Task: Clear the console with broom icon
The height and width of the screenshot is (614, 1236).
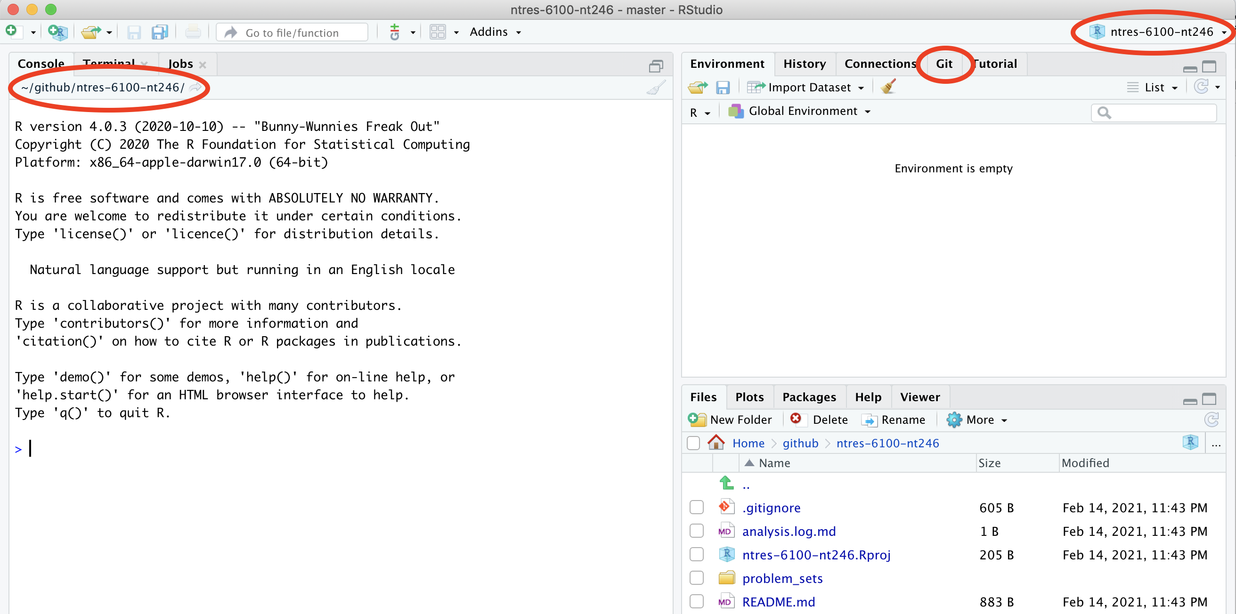Action: [x=656, y=87]
